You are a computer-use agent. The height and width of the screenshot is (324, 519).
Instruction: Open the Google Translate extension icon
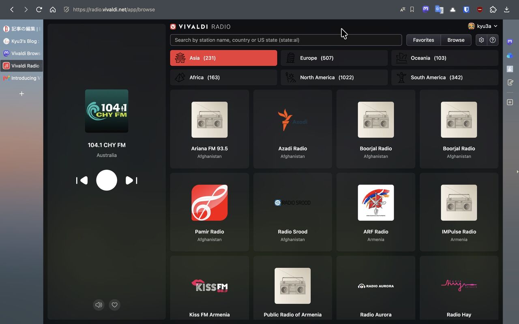[439, 9]
